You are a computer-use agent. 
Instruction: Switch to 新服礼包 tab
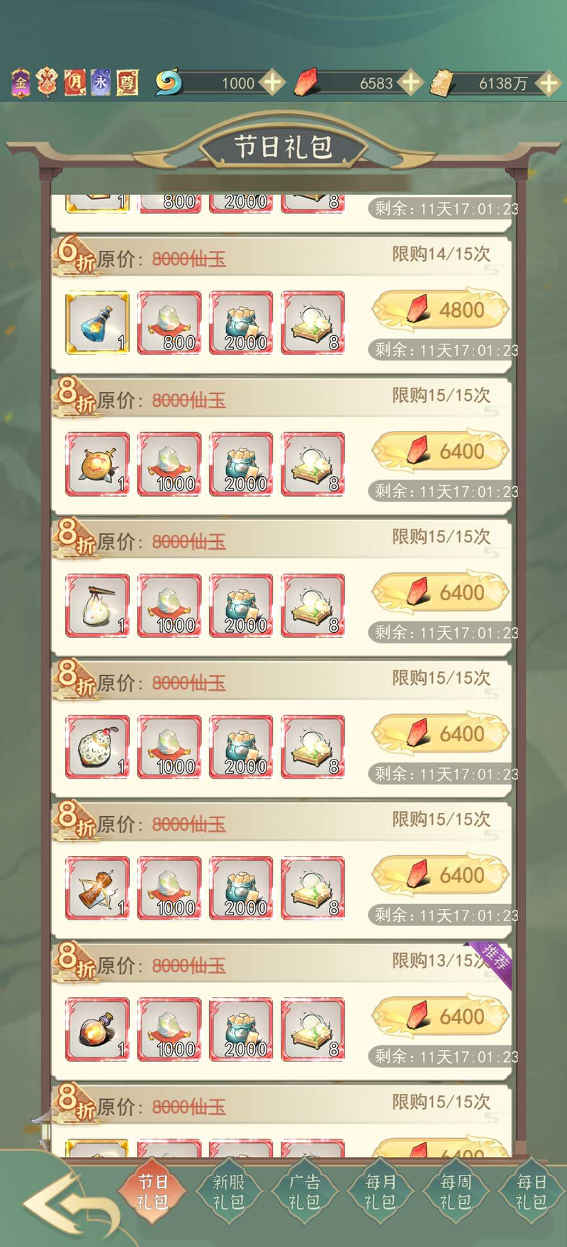click(228, 1192)
